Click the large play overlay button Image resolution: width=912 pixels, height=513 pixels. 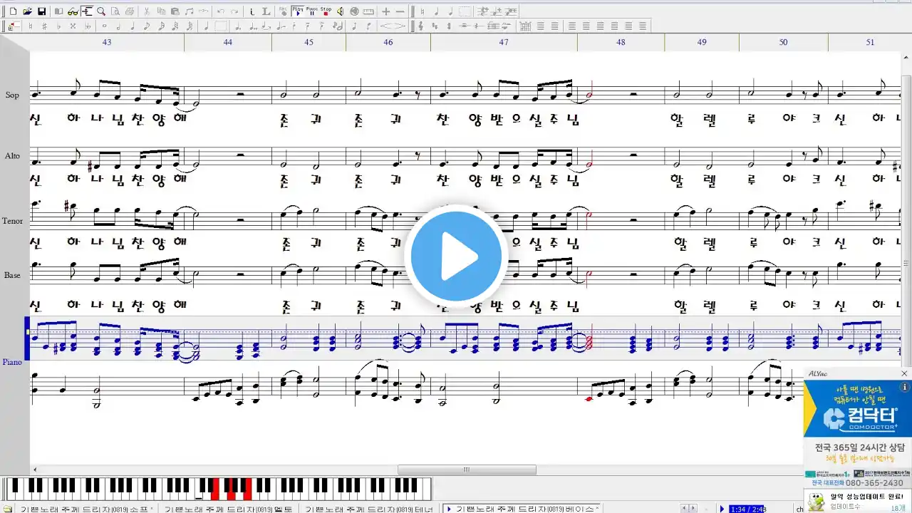point(456,256)
